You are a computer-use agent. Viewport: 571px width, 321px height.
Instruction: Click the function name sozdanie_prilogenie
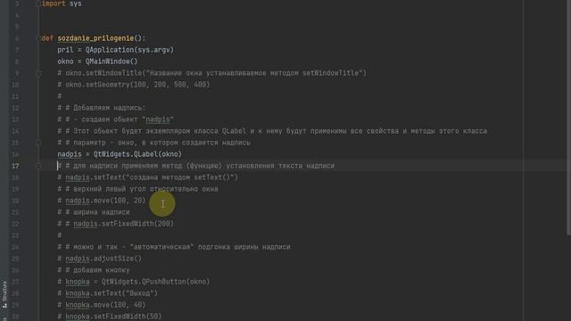click(95, 38)
